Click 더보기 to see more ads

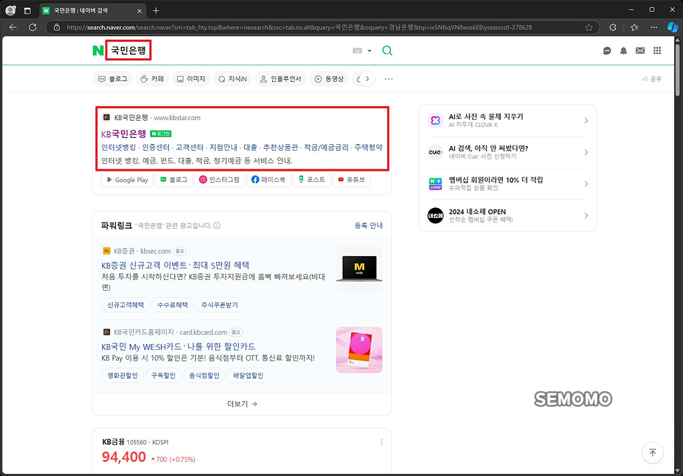(241, 404)
